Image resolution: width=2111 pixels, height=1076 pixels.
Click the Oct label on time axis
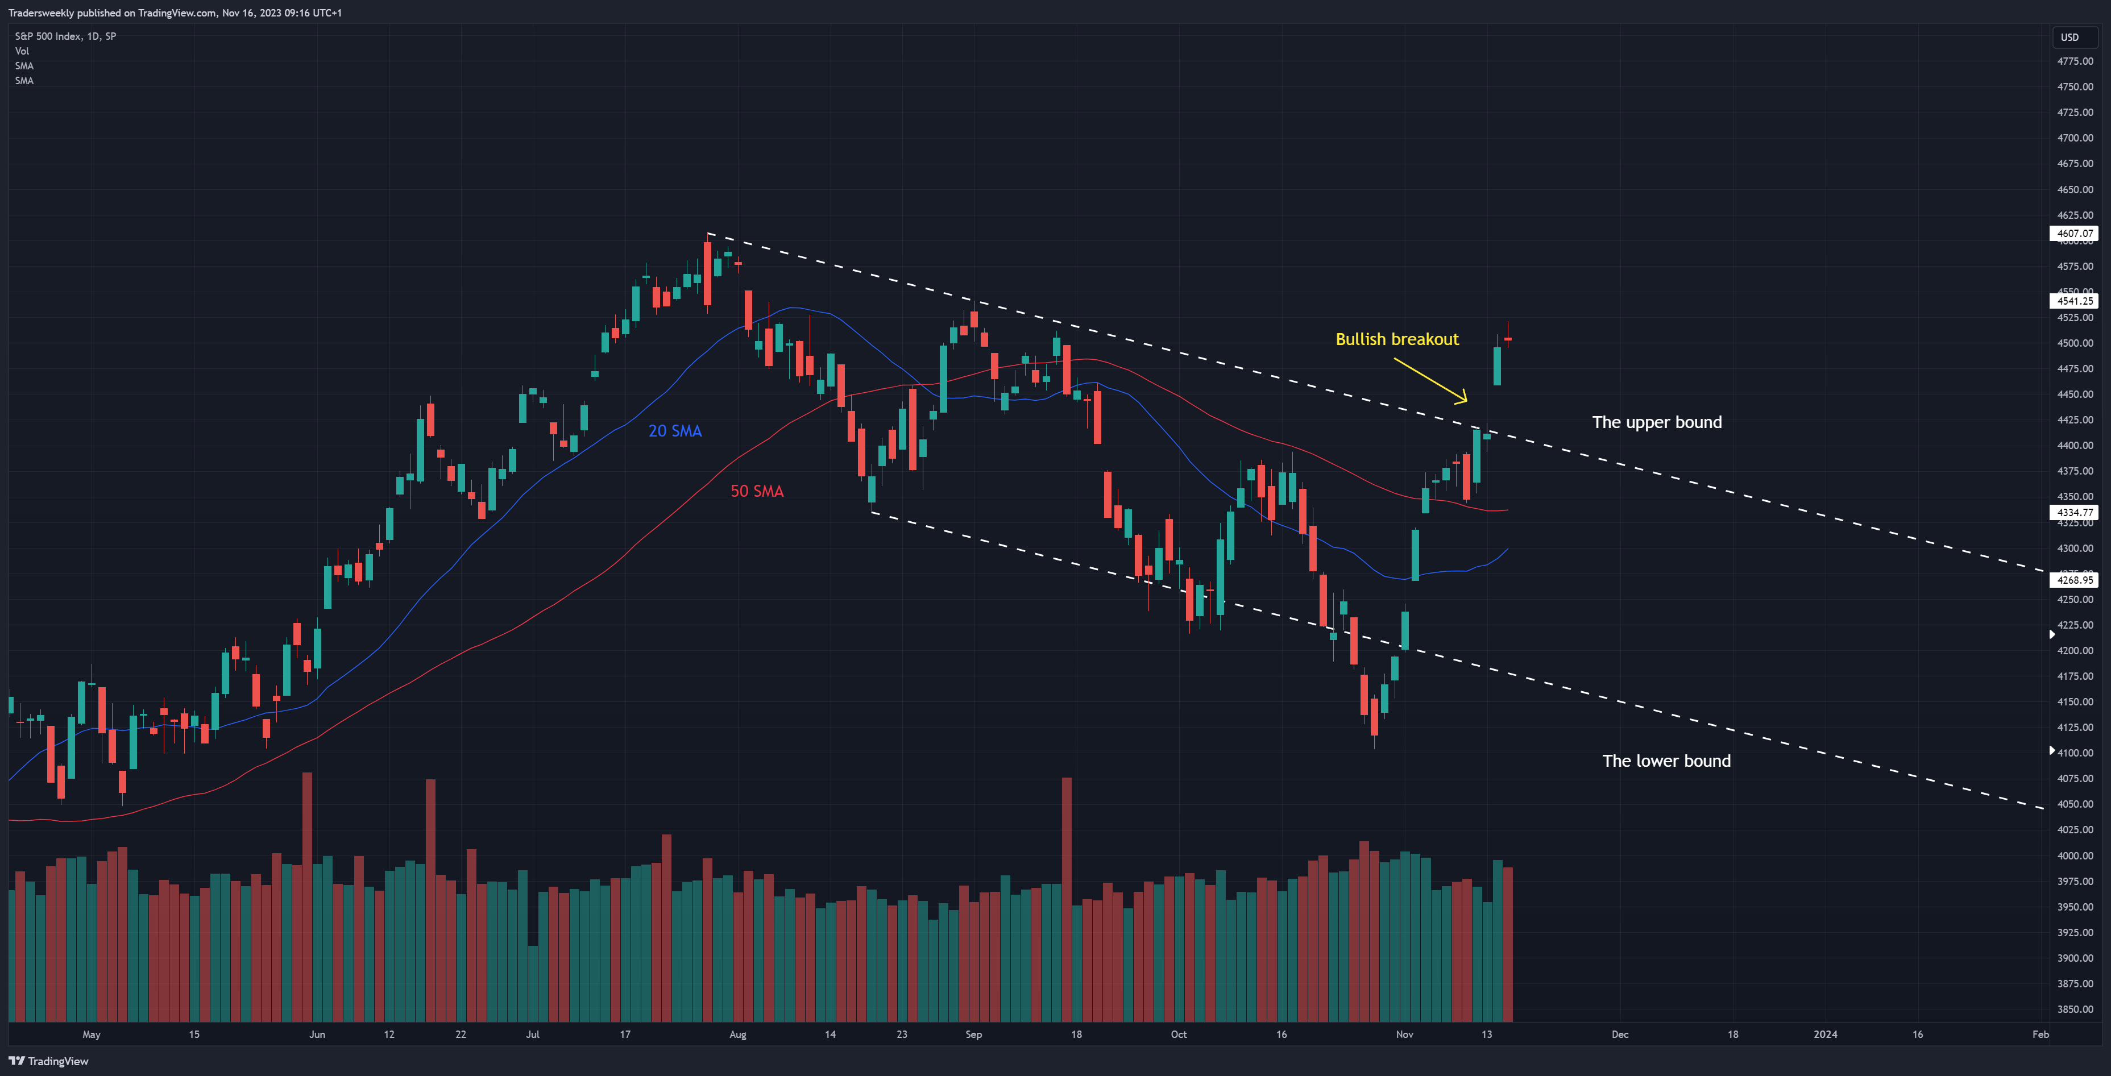pos(1179,1034)
